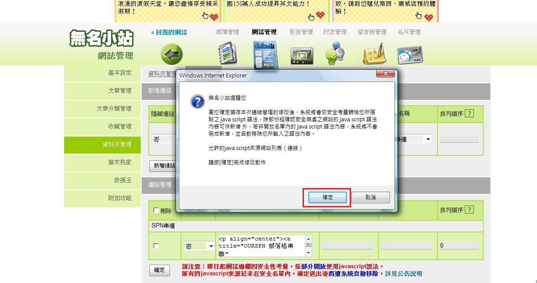Switch to the 相簿管理 menu tab
This screenshot has height=283, width=537.
pos(227,32)
